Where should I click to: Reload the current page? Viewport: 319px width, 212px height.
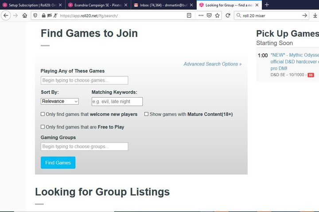[228, 15]
